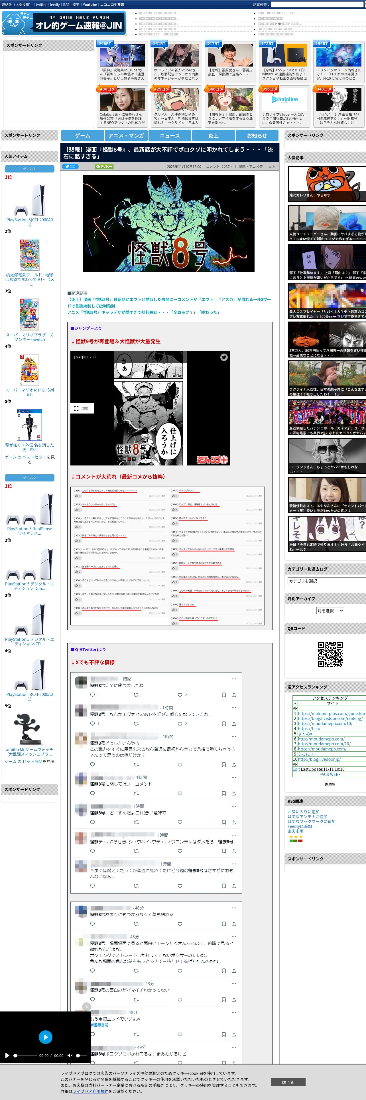The height and width of the screenshot is (1100, 366).
Task: Bookmark the 'どーすんだよこれ' tweet
Action: point(224,822)
